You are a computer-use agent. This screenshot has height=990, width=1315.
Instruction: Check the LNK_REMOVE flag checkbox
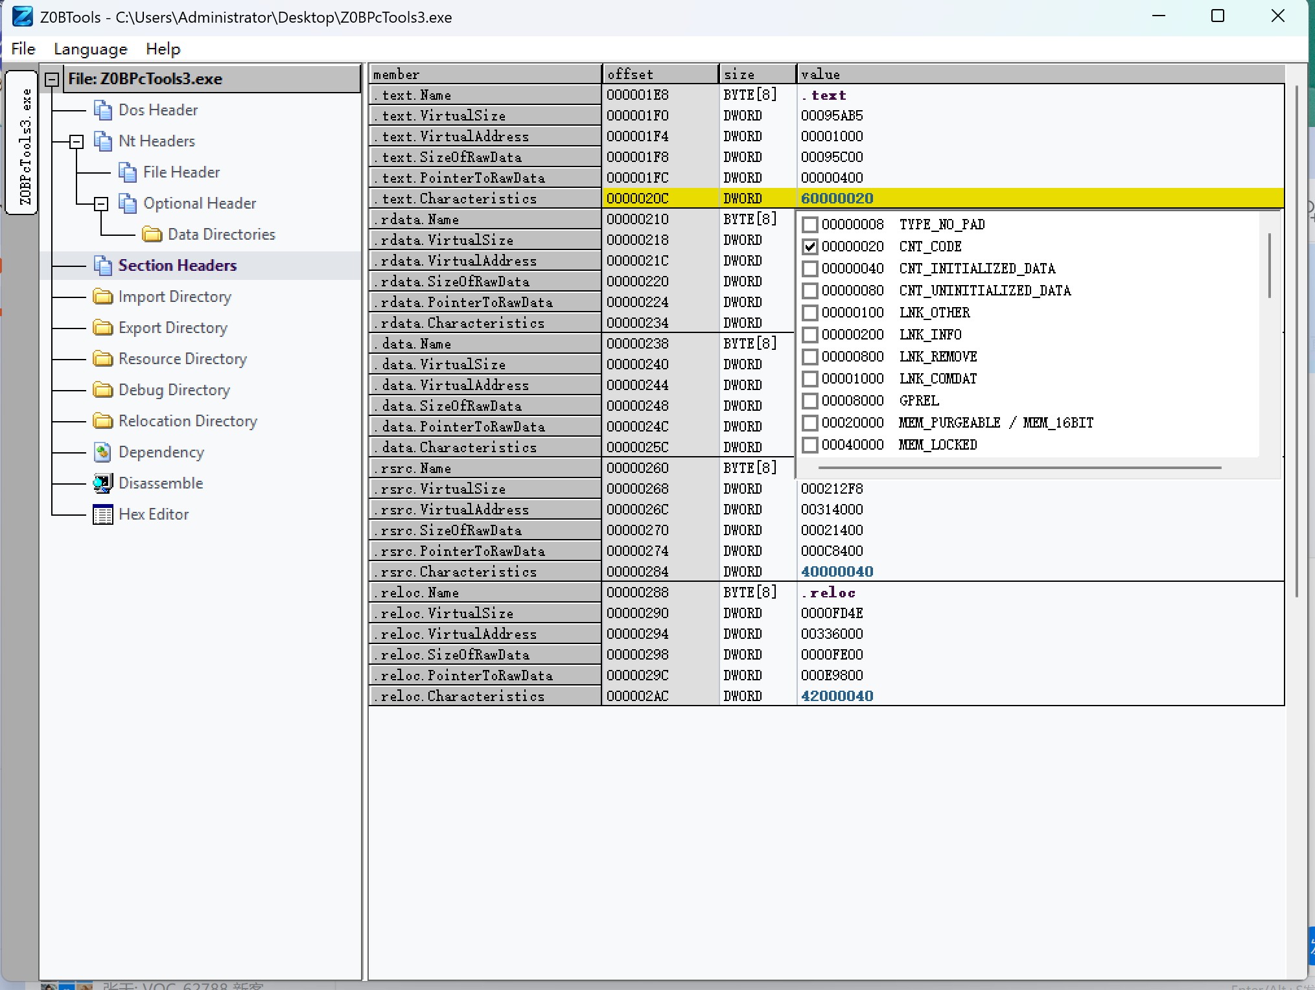click(x=810, y=357)
